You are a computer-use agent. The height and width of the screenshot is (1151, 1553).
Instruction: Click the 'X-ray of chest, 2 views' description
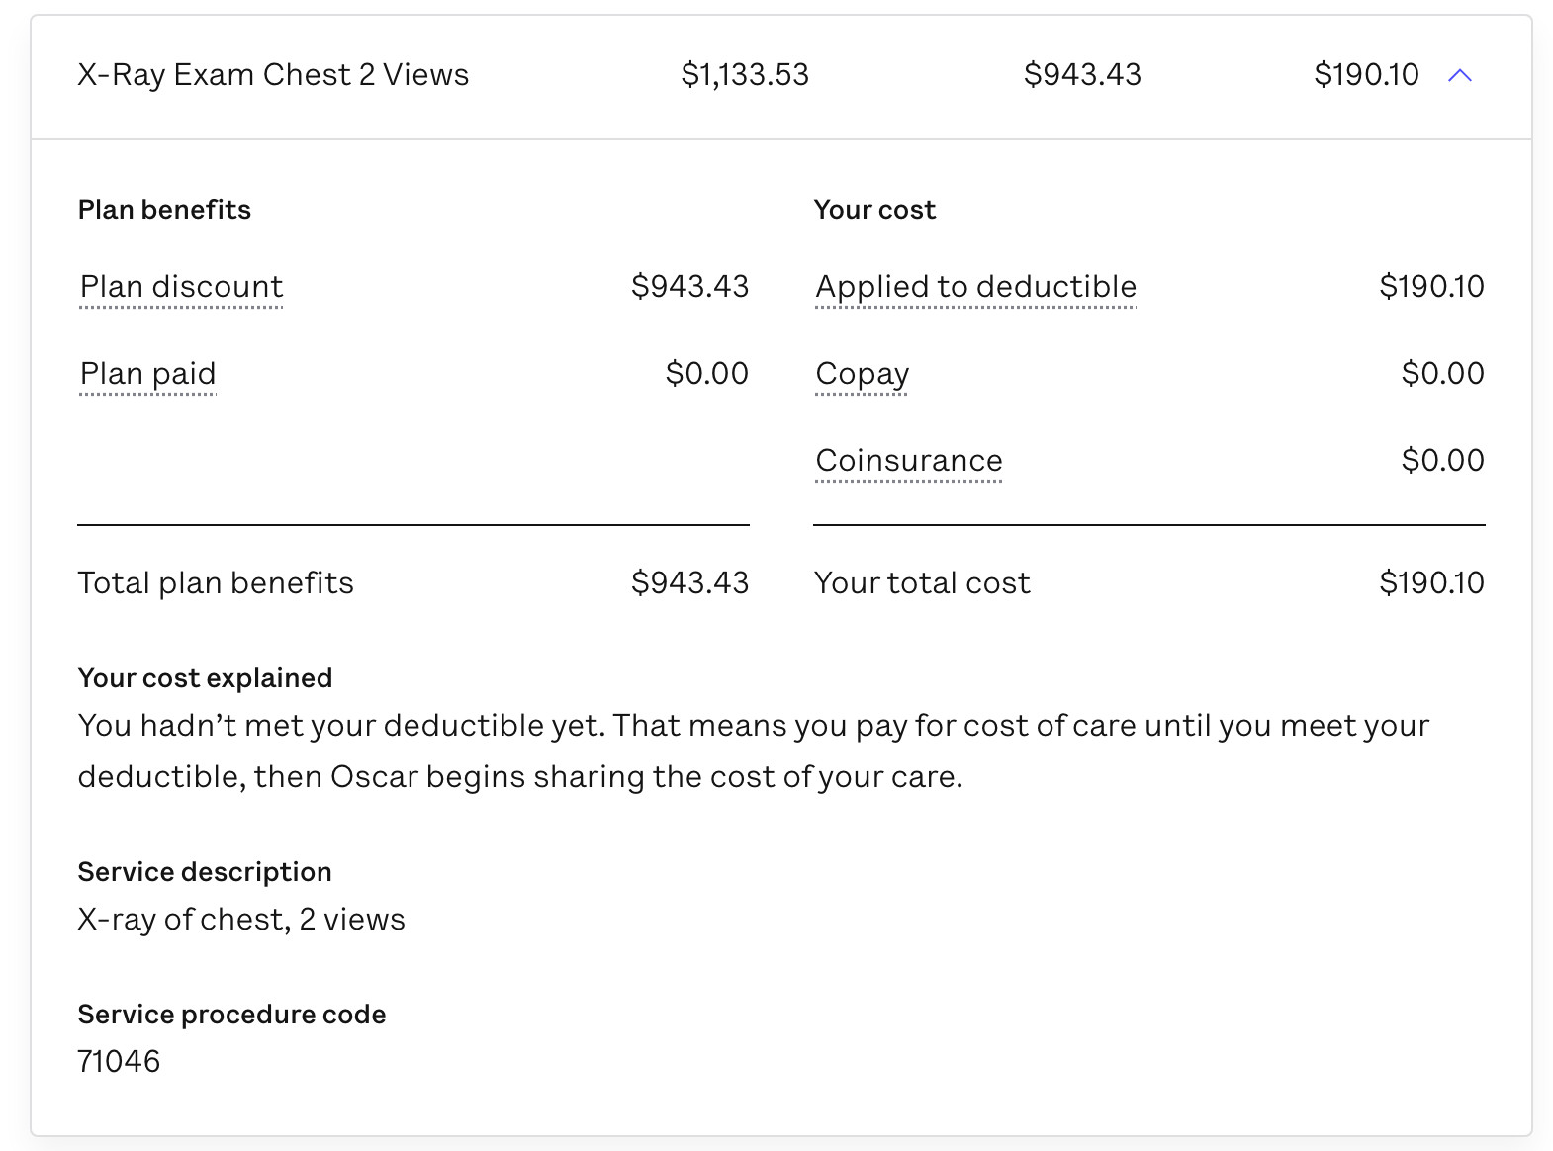pyautogui.click(x=241, y=920)
